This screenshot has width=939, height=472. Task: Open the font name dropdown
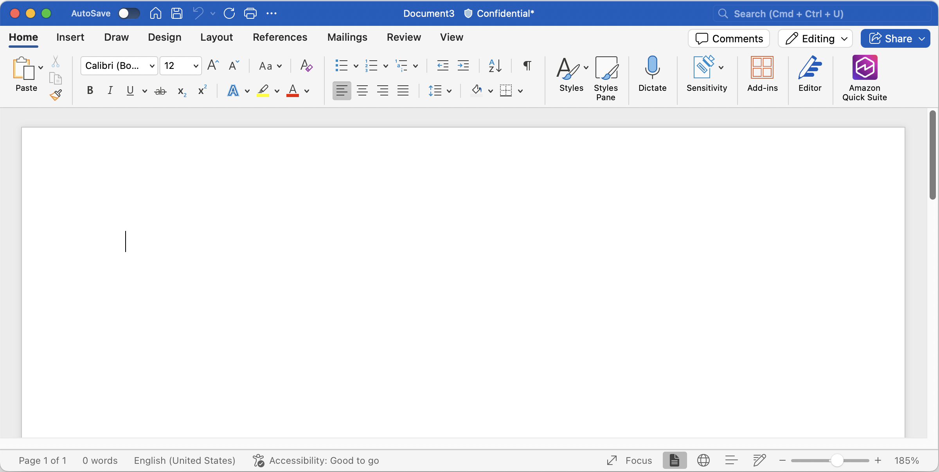coord(152,66)
